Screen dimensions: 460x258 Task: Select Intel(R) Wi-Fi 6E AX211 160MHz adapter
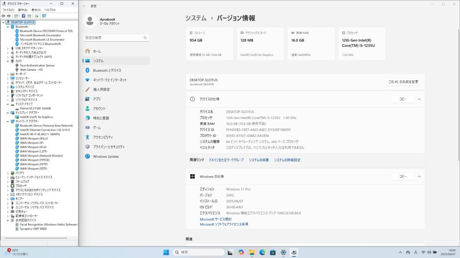pyautogui.click(x=40, y=134)
